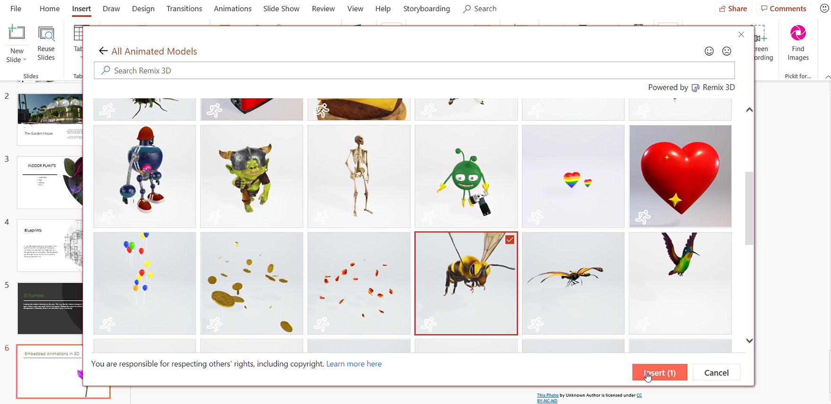The height and width of the screenshot is (404, 831).
Task: Click the Insert (1) button
Action: (660, 372)
